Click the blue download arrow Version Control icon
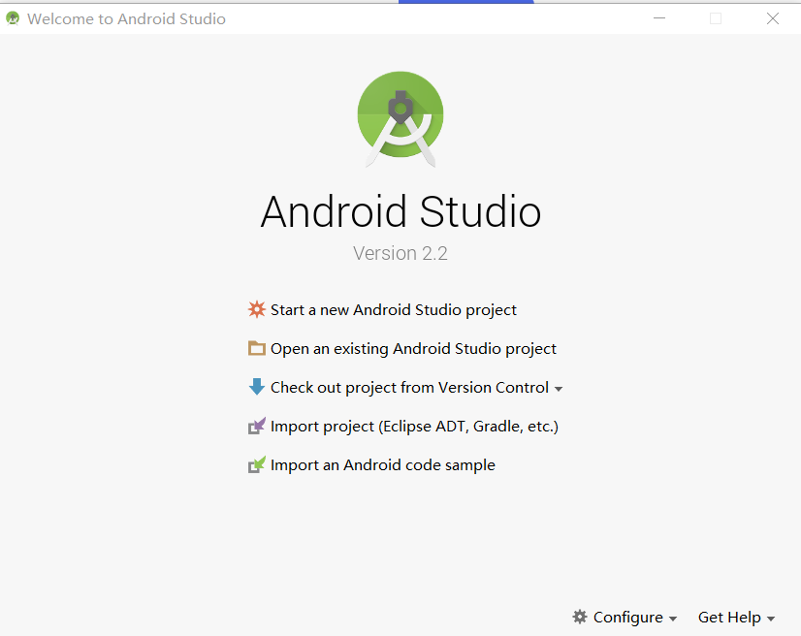 tap(256, 387)
